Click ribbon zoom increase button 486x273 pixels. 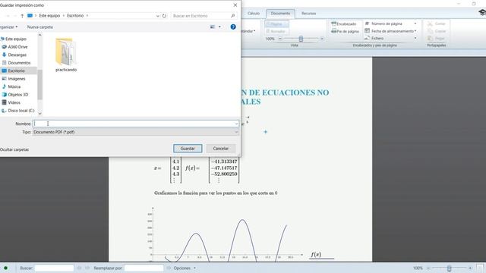click(x=322, y=39)
